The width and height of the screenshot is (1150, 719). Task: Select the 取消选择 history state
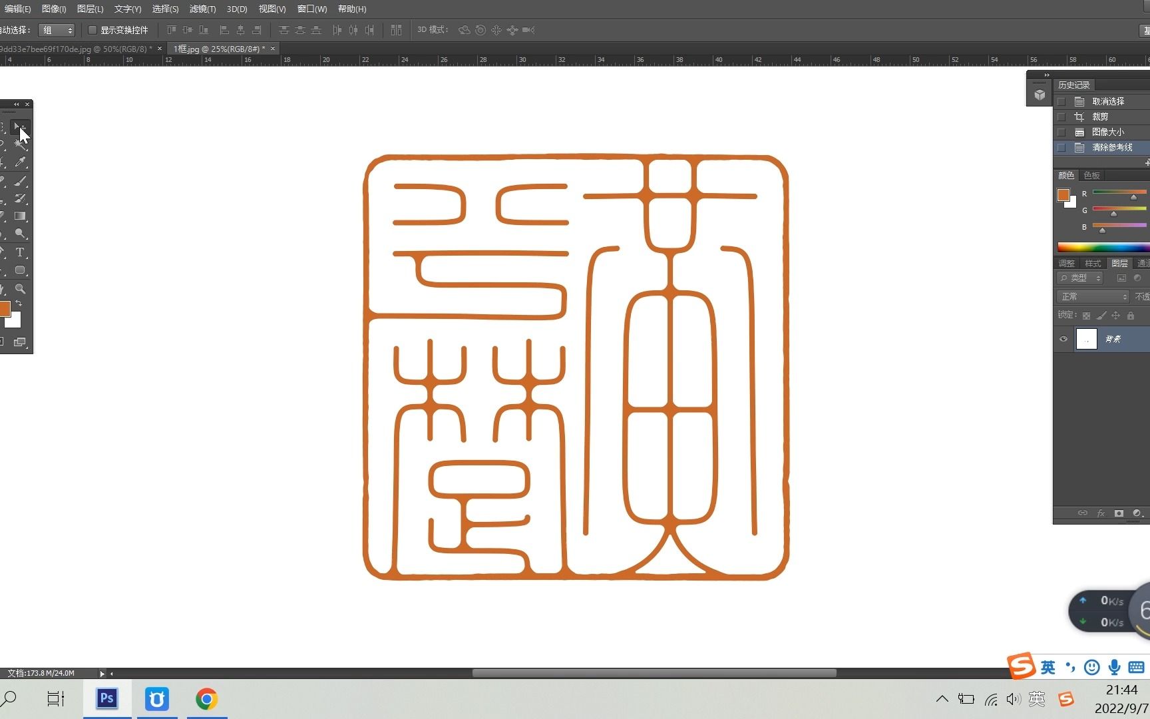pos(1108,101)
